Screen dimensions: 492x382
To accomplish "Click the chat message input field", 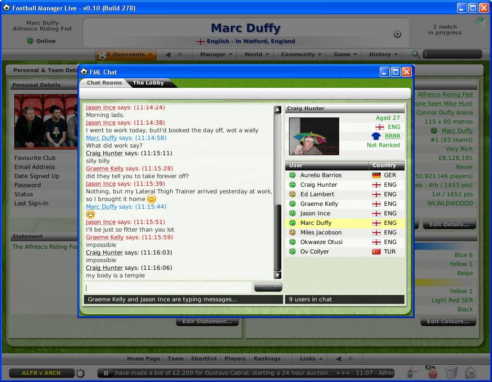I will click(x=167, y=287).
